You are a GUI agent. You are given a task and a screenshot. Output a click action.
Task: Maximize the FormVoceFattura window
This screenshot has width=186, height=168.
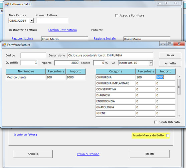point(170,44)
